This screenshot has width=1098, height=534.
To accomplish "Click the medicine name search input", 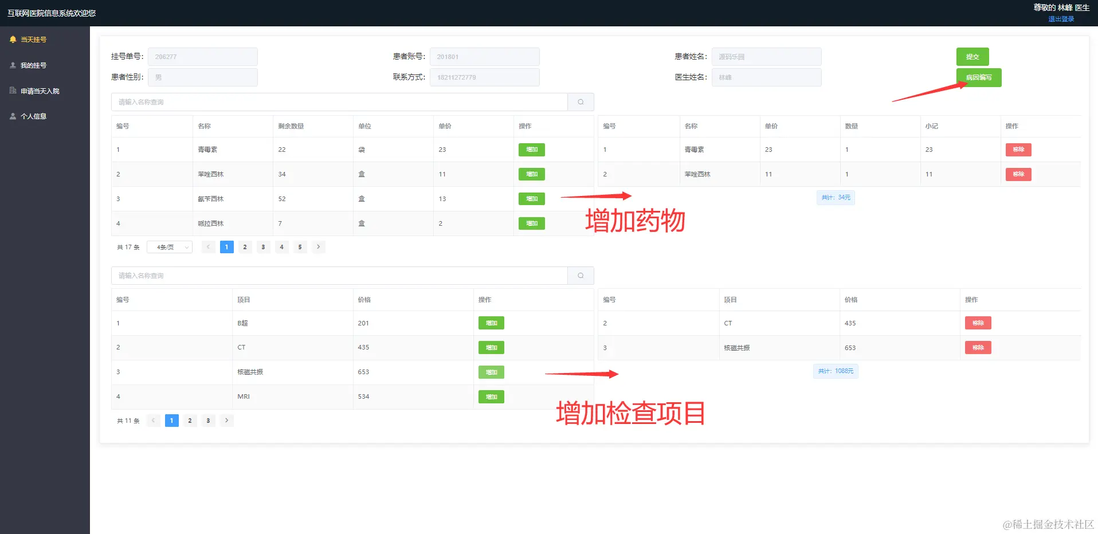I will pyautogui.click(x=339, y=102).
